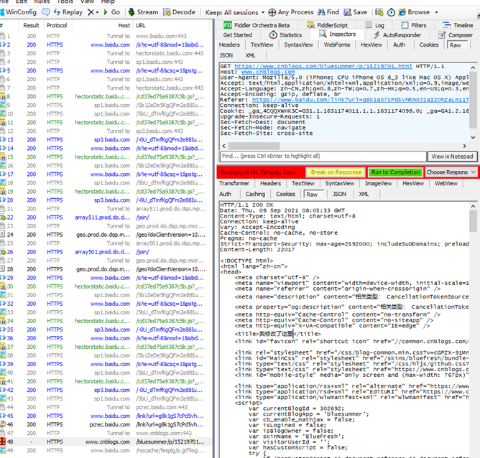Image resolution: width=480 pixels, height=458 pixels.
Task: Click the Referer baidu.com link
Action: pos(360,100)
